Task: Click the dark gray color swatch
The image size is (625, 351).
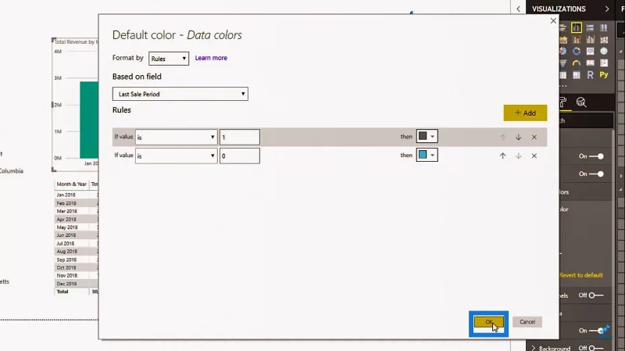Action: [423, 136]
